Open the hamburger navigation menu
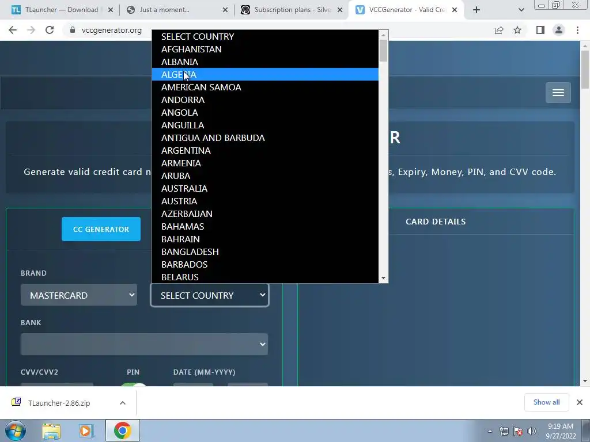Image resolution: width=590 pixels, height=442 pixels. [x=558, y=93]
